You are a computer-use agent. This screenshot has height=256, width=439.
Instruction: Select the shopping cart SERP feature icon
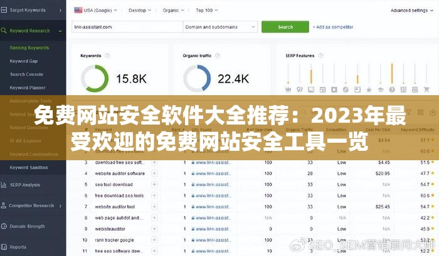426,90
